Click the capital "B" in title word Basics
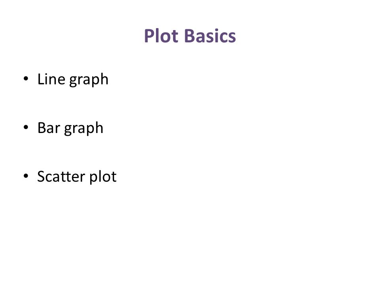 click(x=190, y=36)
